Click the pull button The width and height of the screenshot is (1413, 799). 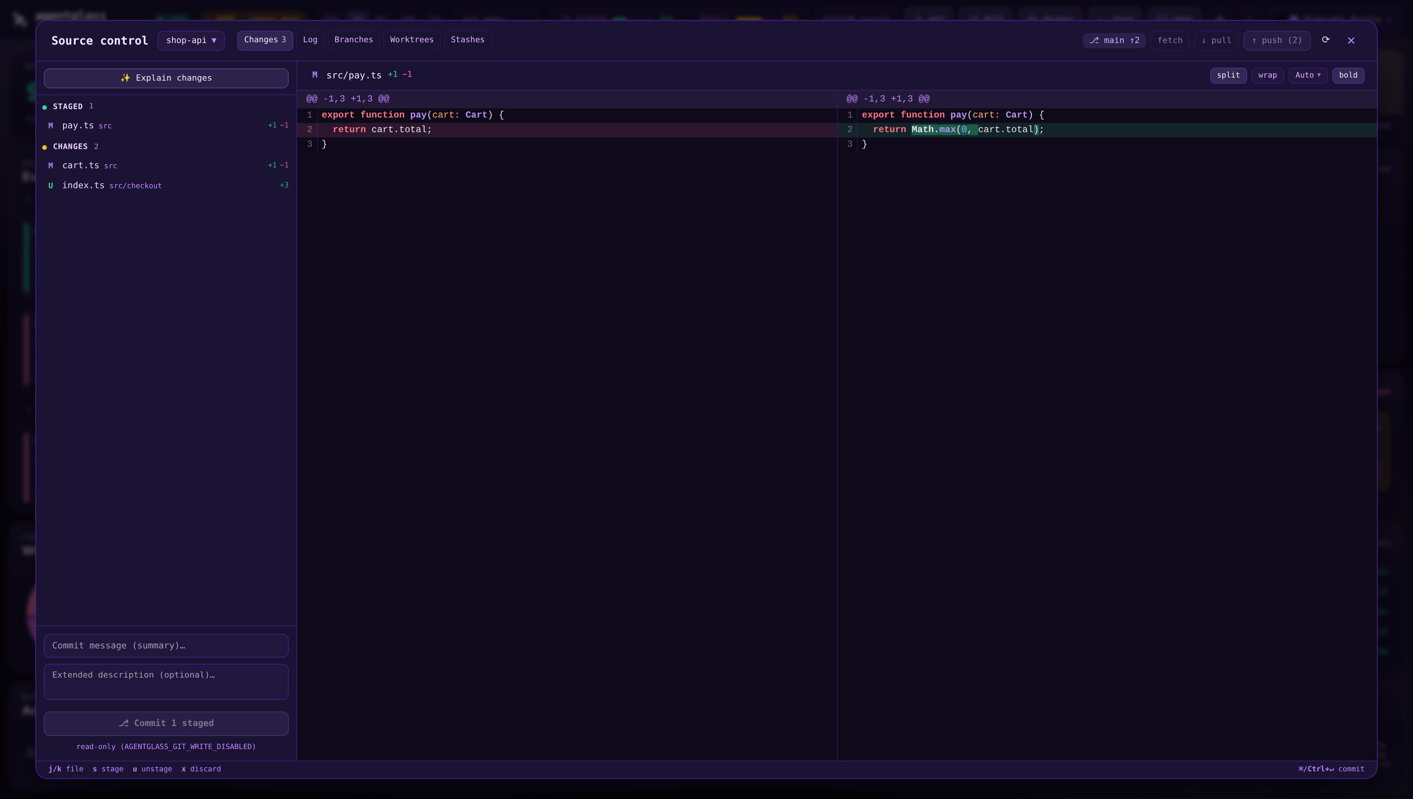[x=1216, y=41]
